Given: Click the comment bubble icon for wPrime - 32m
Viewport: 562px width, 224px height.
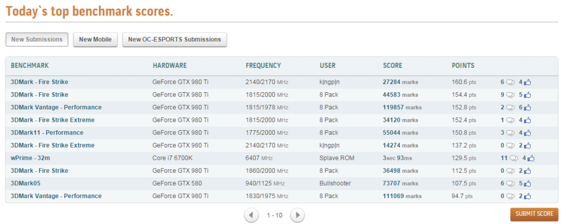Looking at the screenshot, I should click(x=514, y=158).
